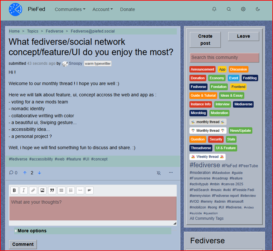
Task: Open settings gear icon
Action: tap(243, 9)
